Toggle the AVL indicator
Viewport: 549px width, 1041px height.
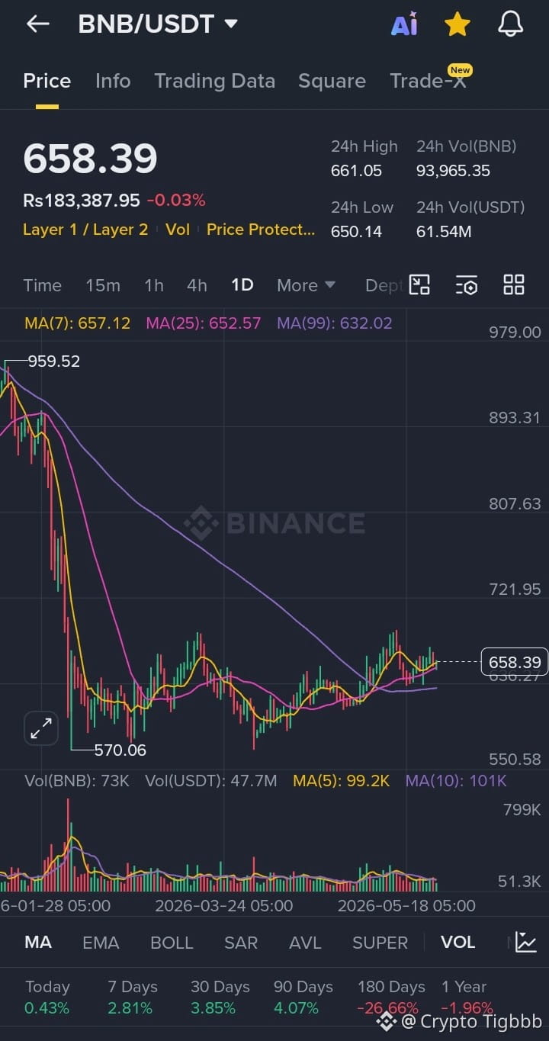305,942
